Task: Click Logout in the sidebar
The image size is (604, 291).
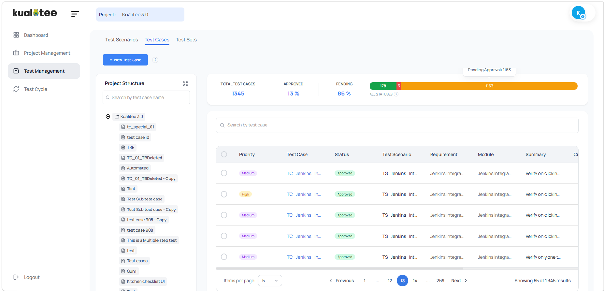Action: (x=32, y=277)
